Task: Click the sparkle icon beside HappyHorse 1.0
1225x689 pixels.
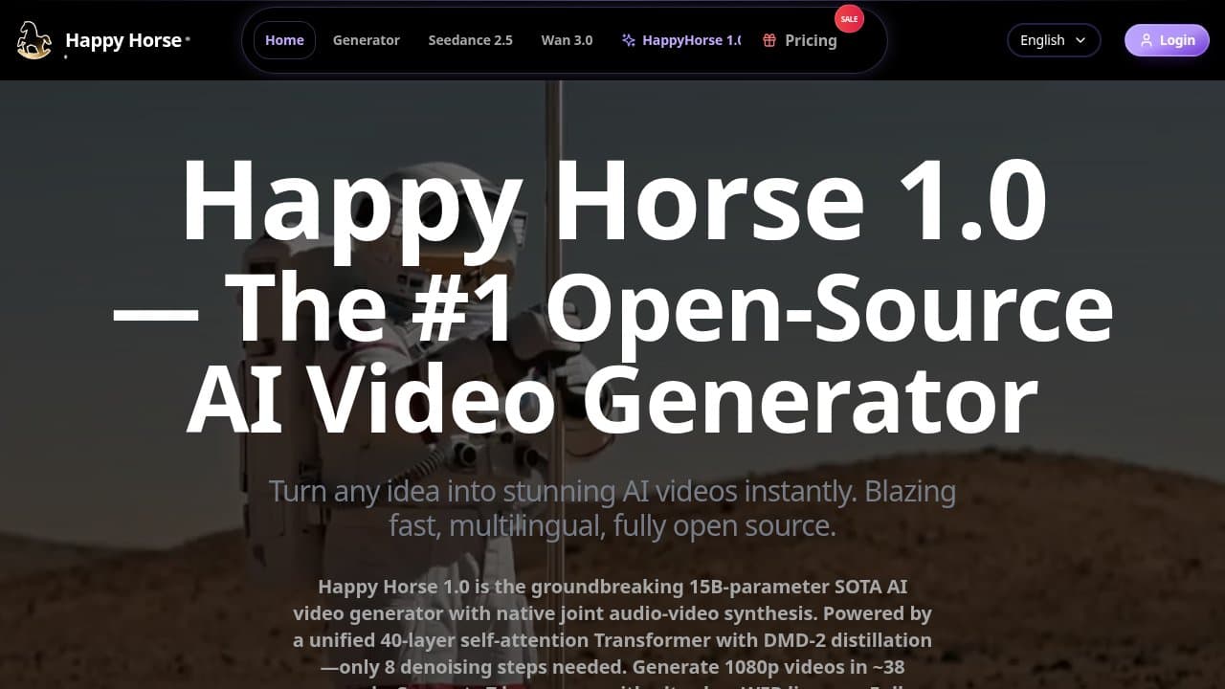Action: (x=629, y=40)
